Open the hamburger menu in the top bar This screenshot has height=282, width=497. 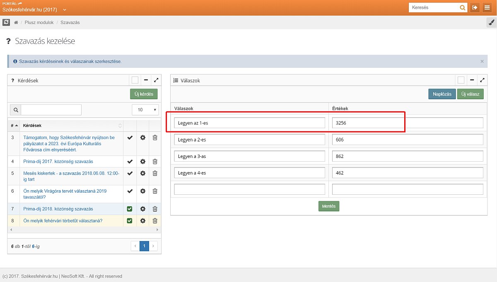486,8
